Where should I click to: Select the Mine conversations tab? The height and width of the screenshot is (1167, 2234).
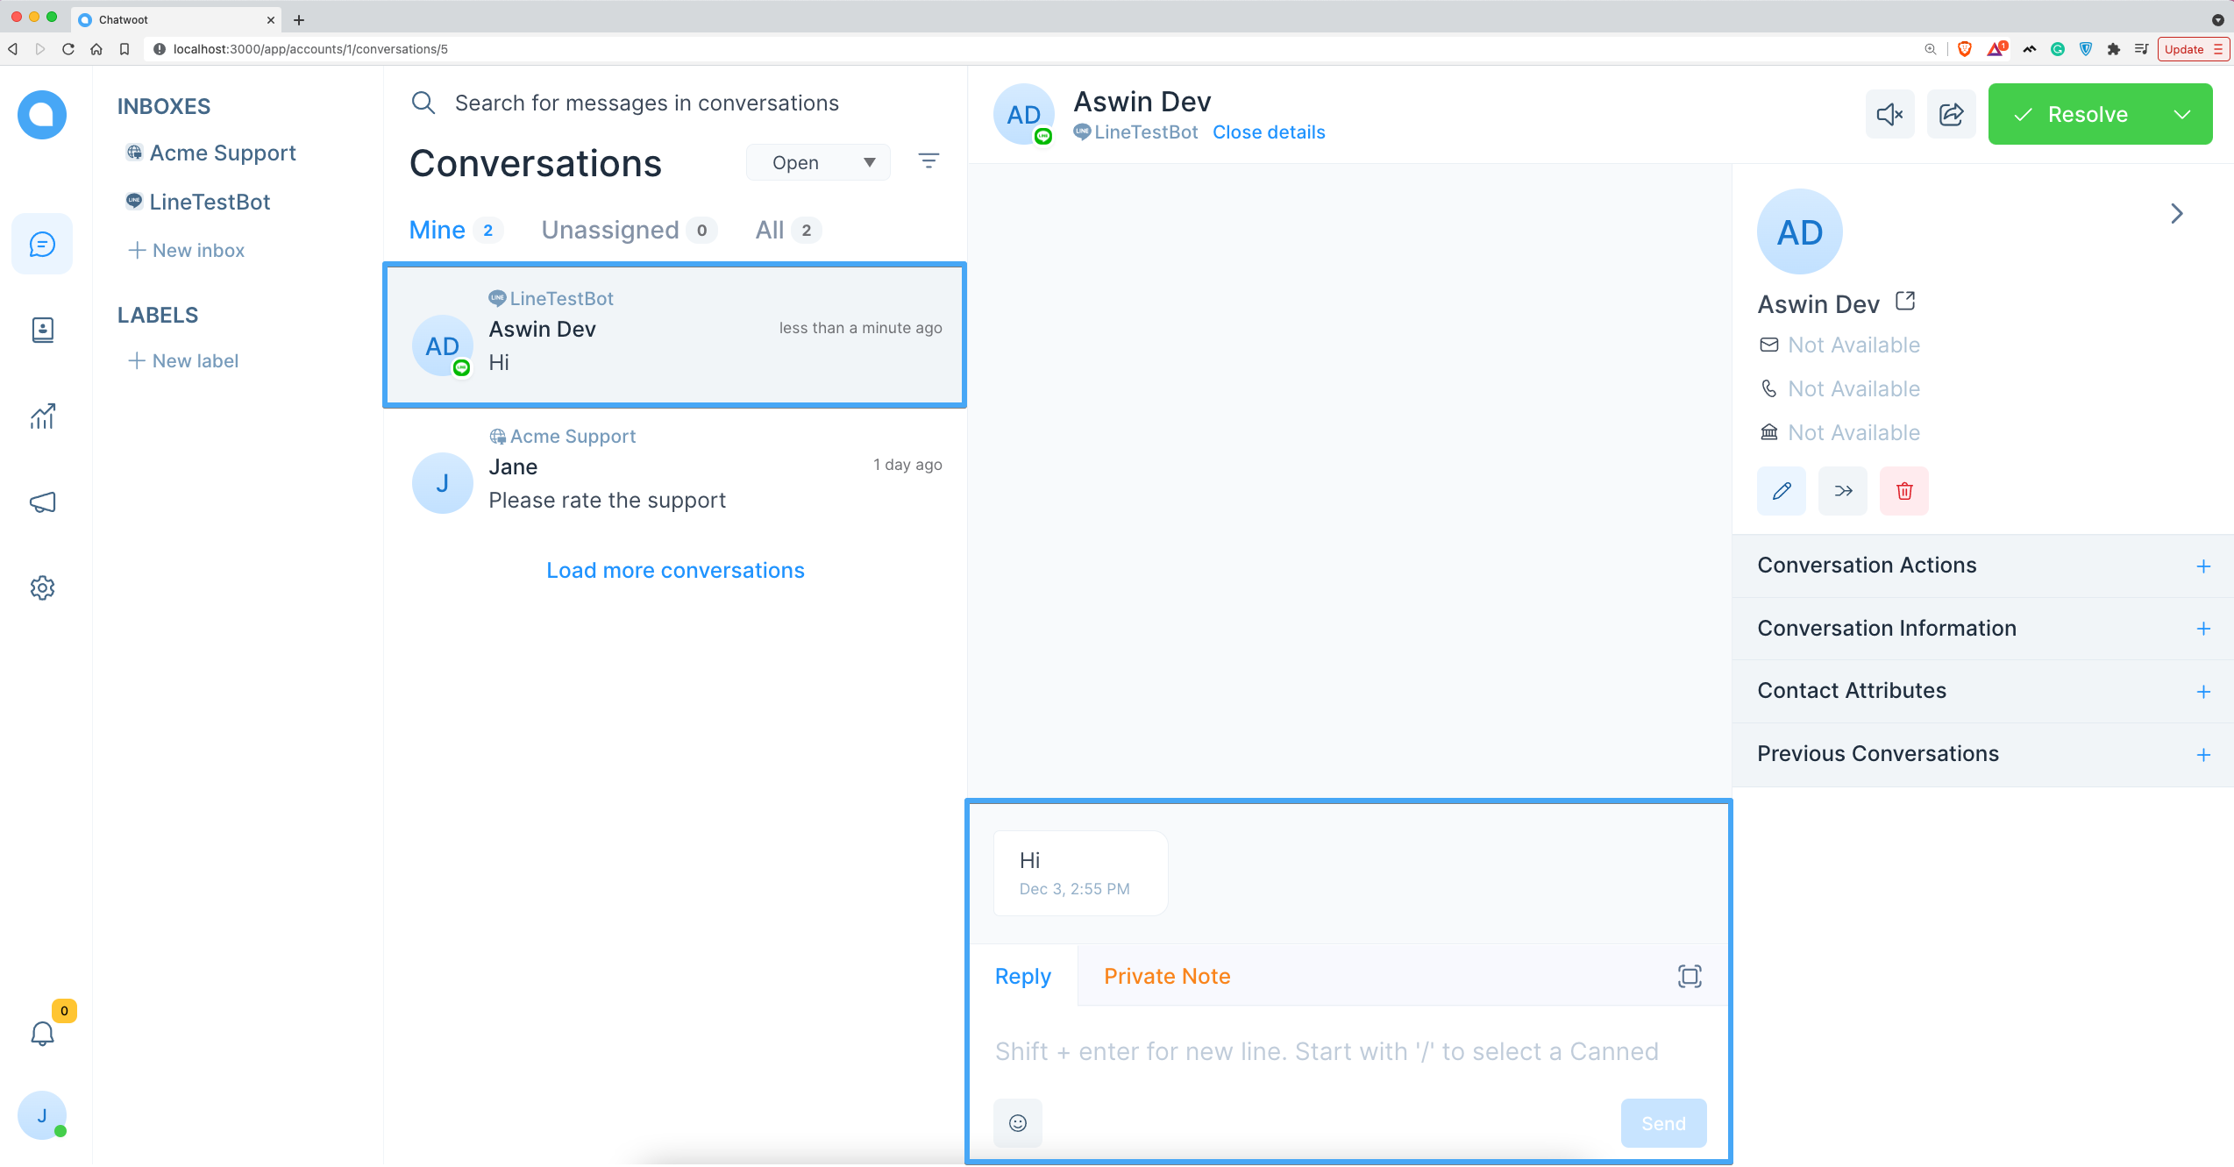(x=436, y=229)
